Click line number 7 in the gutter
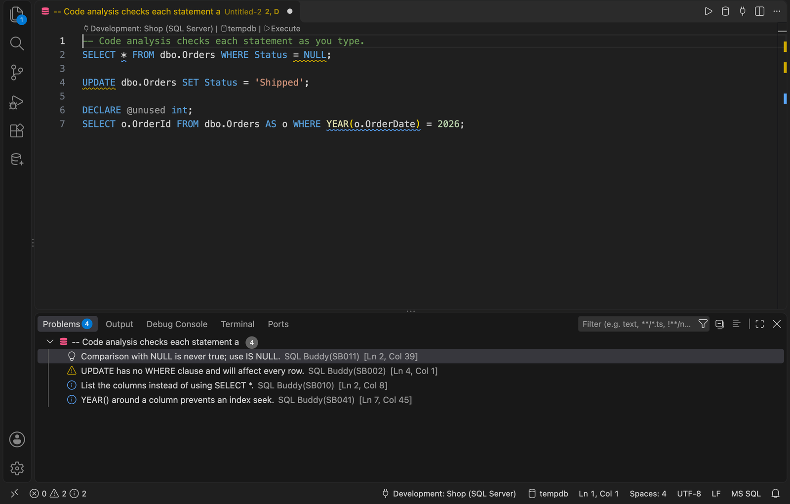 [x=62, y=124]
